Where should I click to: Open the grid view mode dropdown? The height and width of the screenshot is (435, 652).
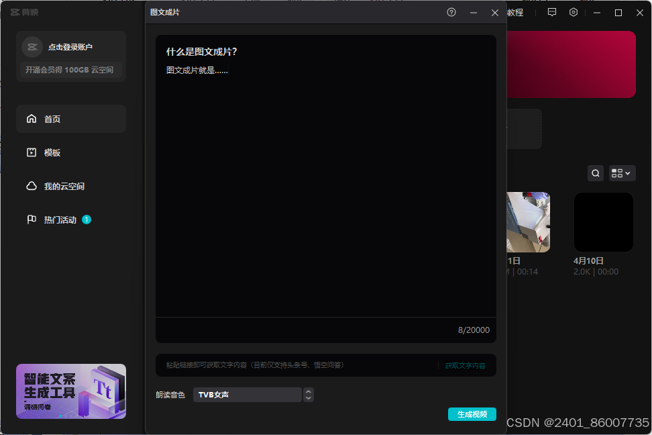[622, 173]
